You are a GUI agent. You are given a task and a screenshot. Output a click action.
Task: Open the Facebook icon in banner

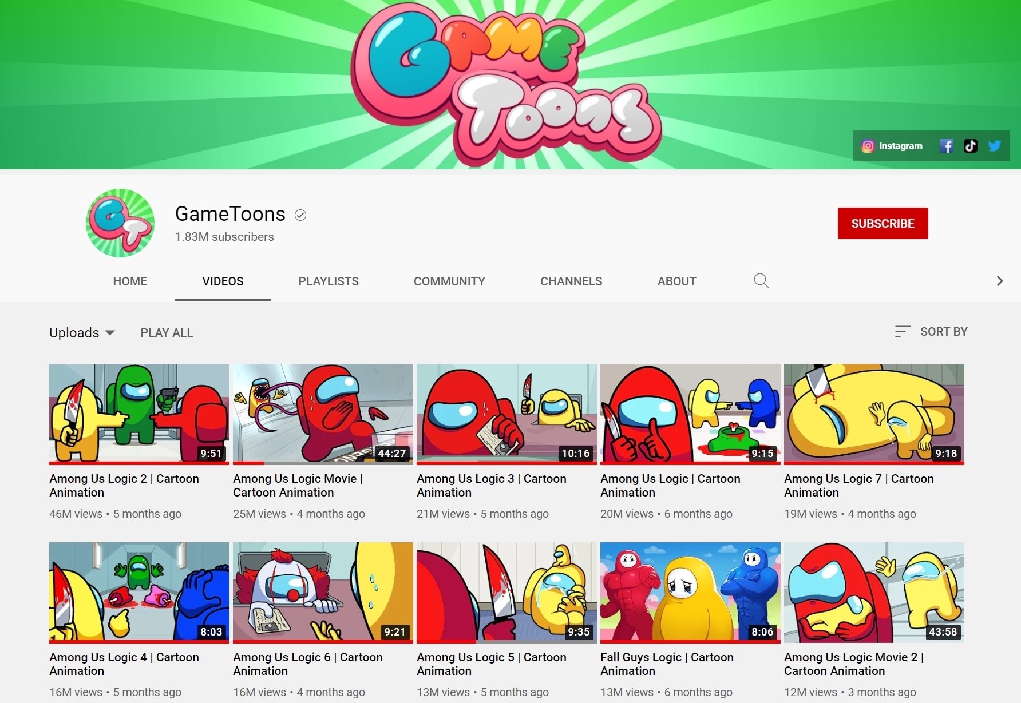click(947, 146)
